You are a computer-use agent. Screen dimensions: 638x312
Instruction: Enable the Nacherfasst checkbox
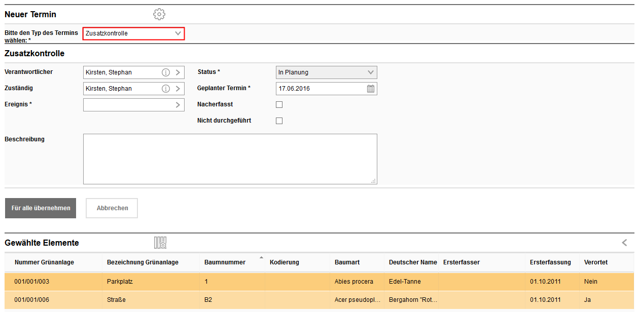click(x=279, y=105)
